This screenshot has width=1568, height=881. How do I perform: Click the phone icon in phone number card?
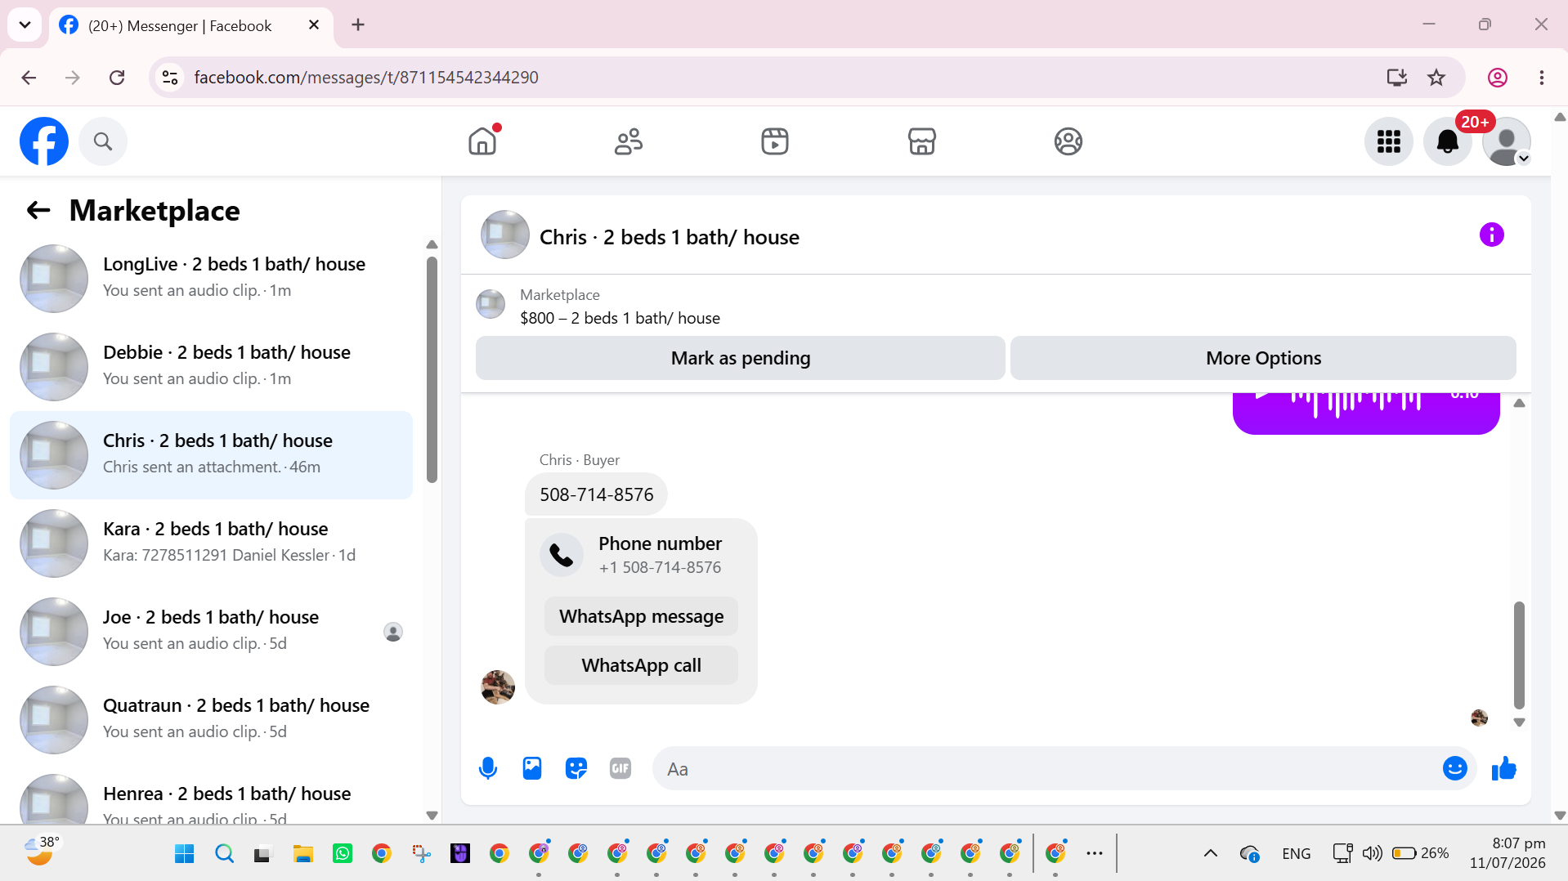pyautogui.click(x=562, y=555)
